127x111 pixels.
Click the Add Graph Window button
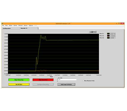click(x=66, y=84)
